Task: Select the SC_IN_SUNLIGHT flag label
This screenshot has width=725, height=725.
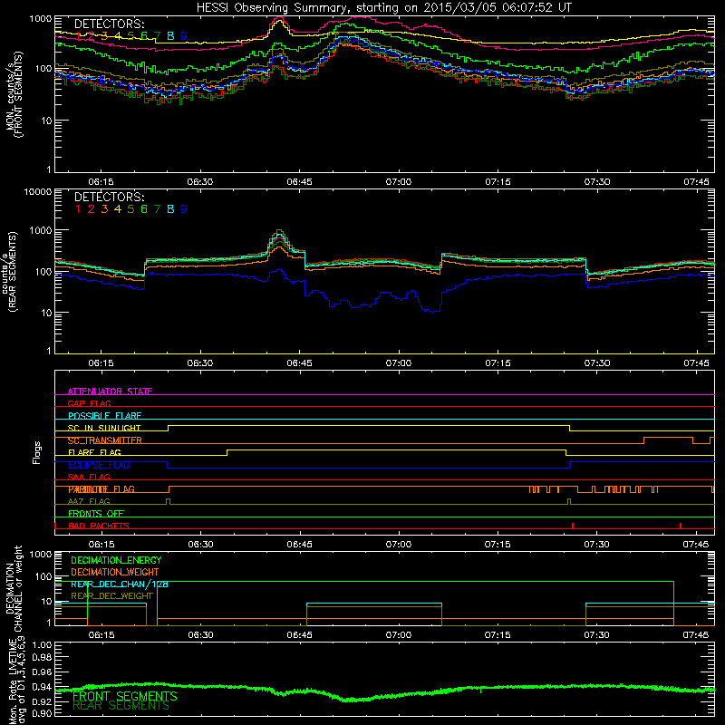Action: pyautogui.click(x=104, y=428)
